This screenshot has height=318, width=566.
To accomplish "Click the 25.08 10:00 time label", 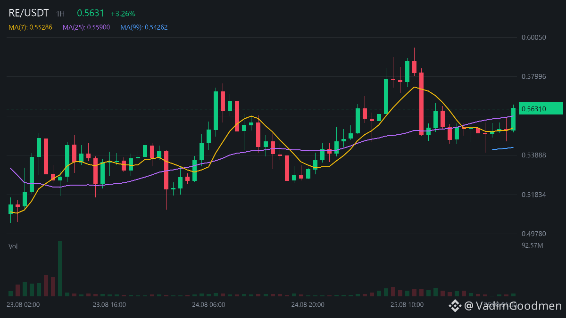I will tap(407, 305).
